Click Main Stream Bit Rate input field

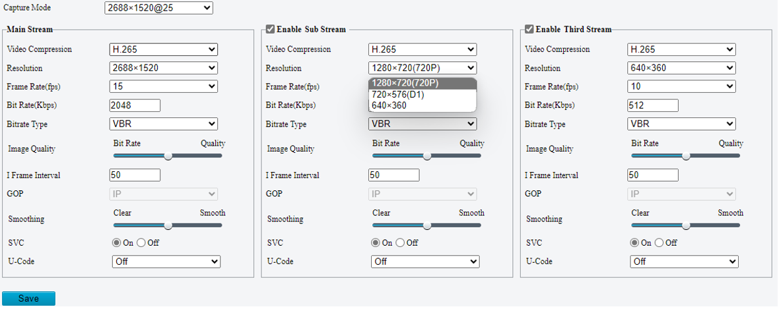point(135,105)
